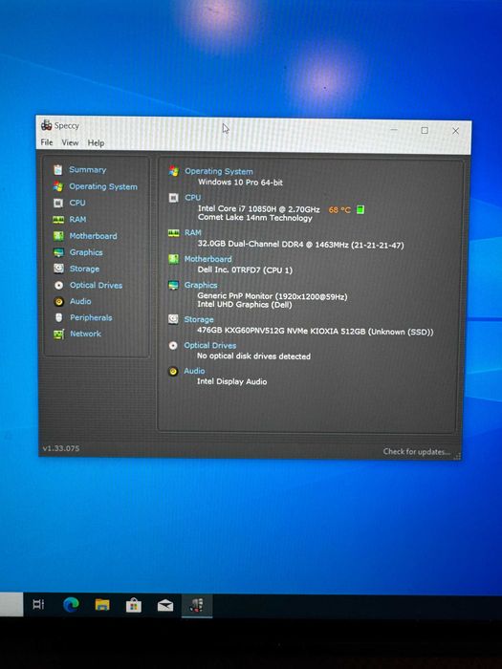Open the Optical Drives heading link in summary
502x669 pixels.
[x=210, y=346]
